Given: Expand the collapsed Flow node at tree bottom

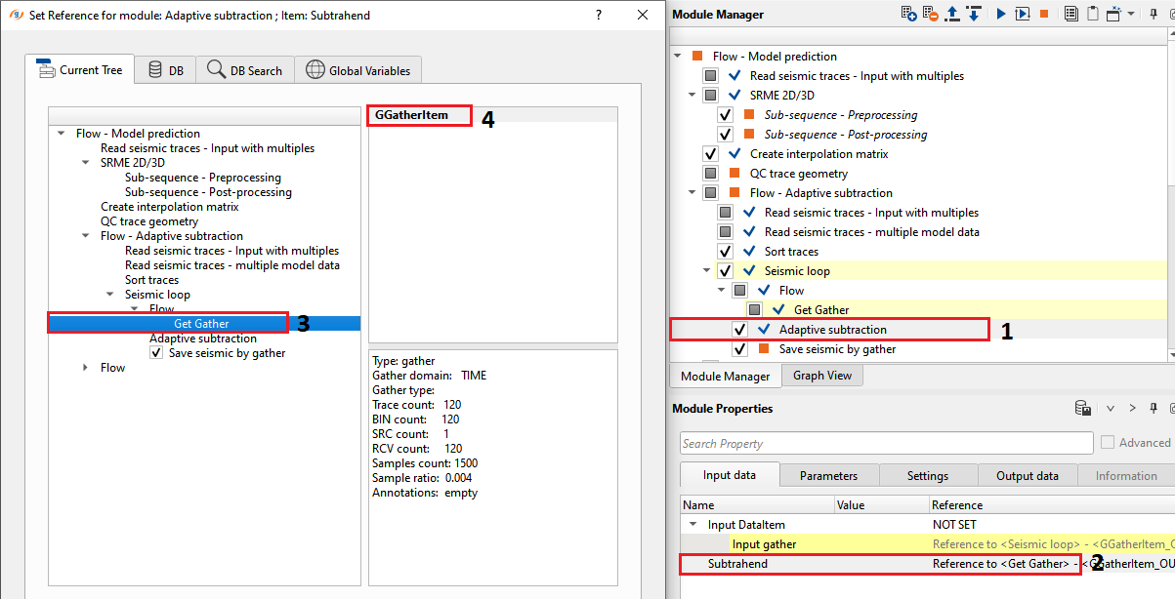Looking at the screenshot, I should [x=86, y=368].
